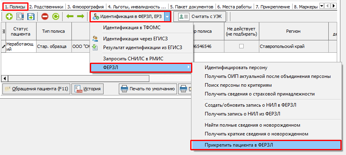Save using the floppy disk icon
Image resolution: width=346 pixels, height=155 pixels.
(31, 17)
